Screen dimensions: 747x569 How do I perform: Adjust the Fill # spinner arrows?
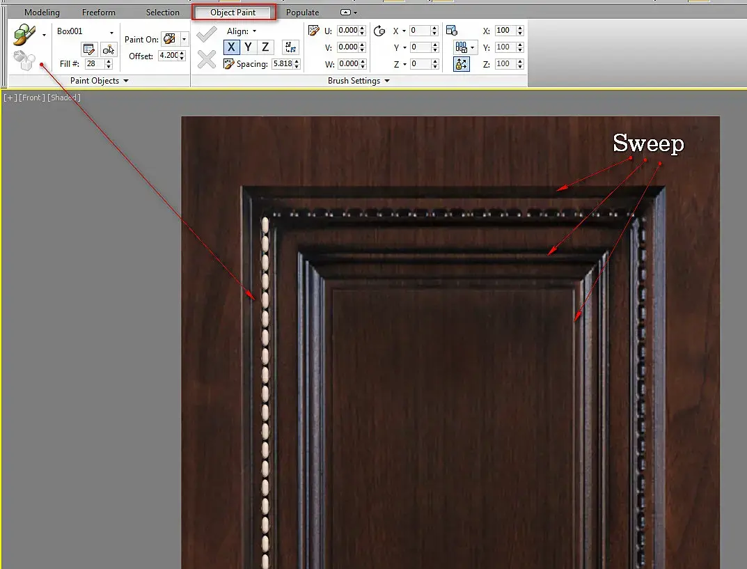click(109, 64)
